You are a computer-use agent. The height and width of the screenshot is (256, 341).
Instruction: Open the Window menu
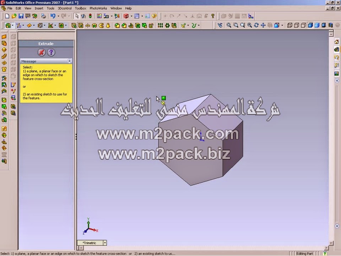pos(116,8)
